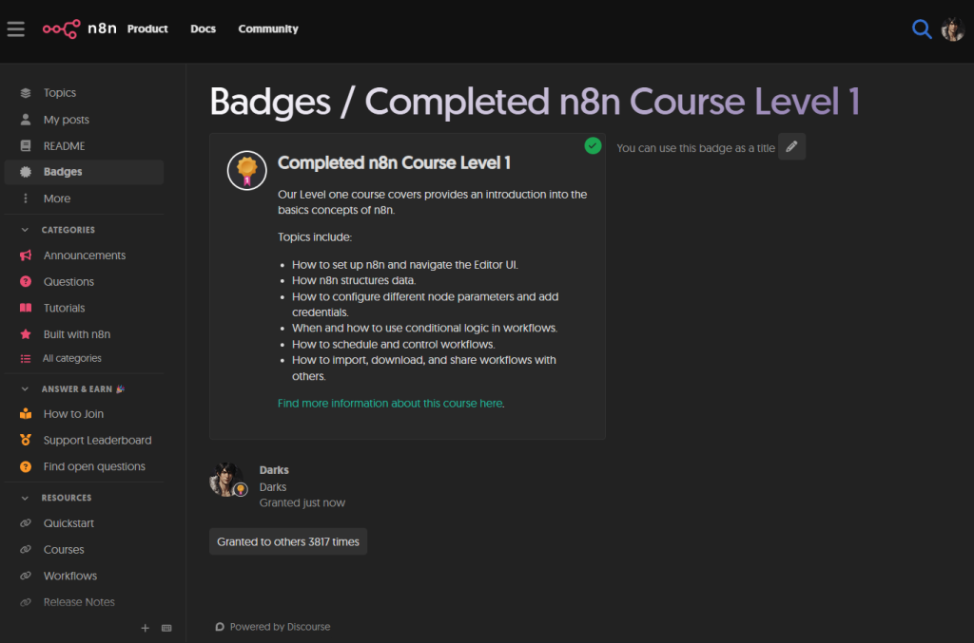Open 'Find more information about this course here' link
The width and height of the screenshot is (974, 643).
tap(389, 404)
